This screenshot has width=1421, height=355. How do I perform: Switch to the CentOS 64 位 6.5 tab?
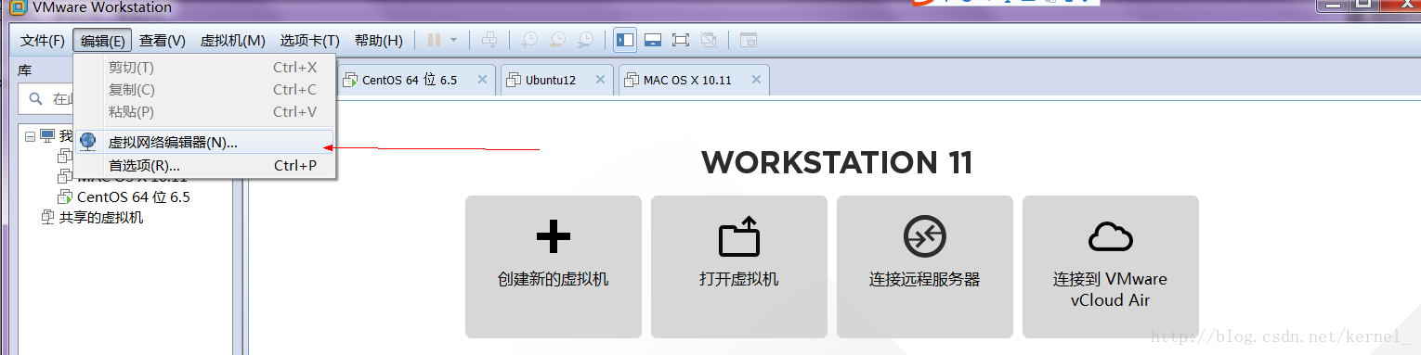coord(416,80)
